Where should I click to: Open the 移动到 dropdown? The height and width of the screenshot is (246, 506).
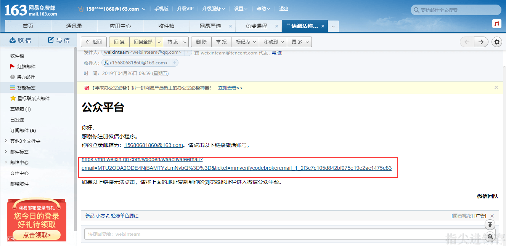click(x=273, y=42)
